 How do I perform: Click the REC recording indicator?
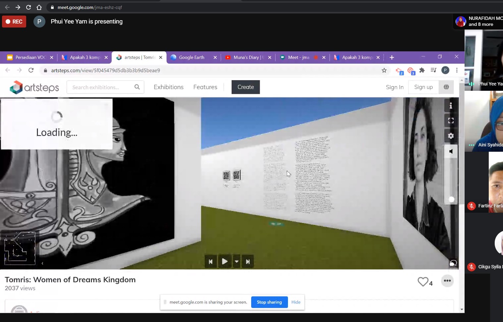[x=14, y=22]
